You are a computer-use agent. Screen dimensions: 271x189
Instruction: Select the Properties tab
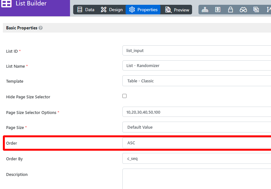coord(143,10)
